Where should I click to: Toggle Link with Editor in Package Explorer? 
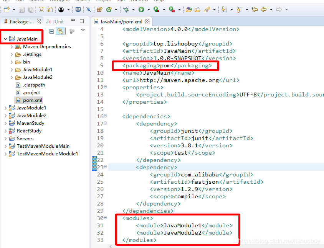[x=60, y=31]
